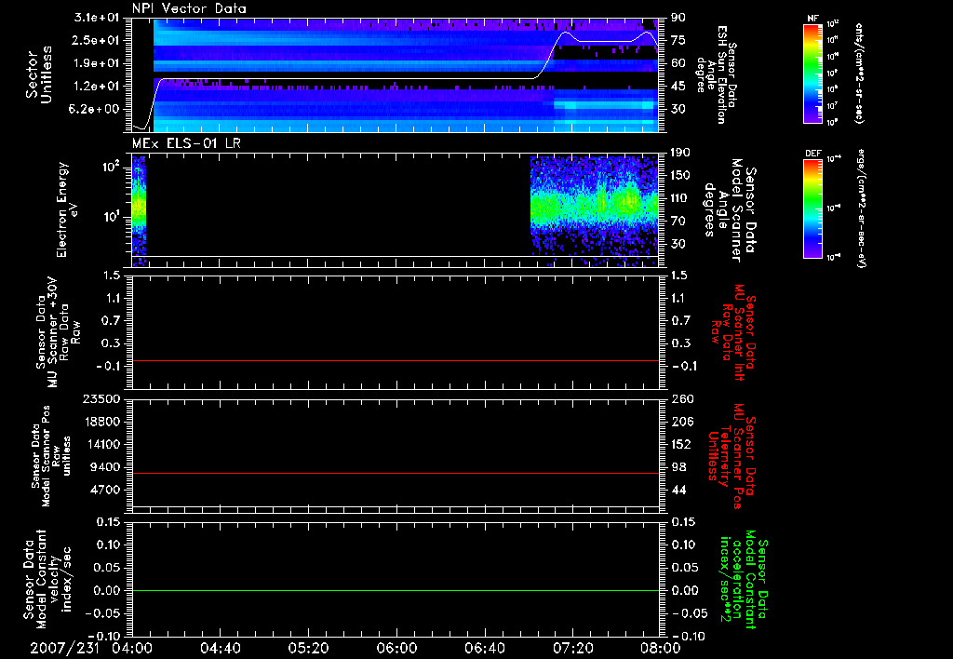Click the NPI sector spectrogram plot area
Image resolution: width=953 pixels, height=659 pixels.
396,74
